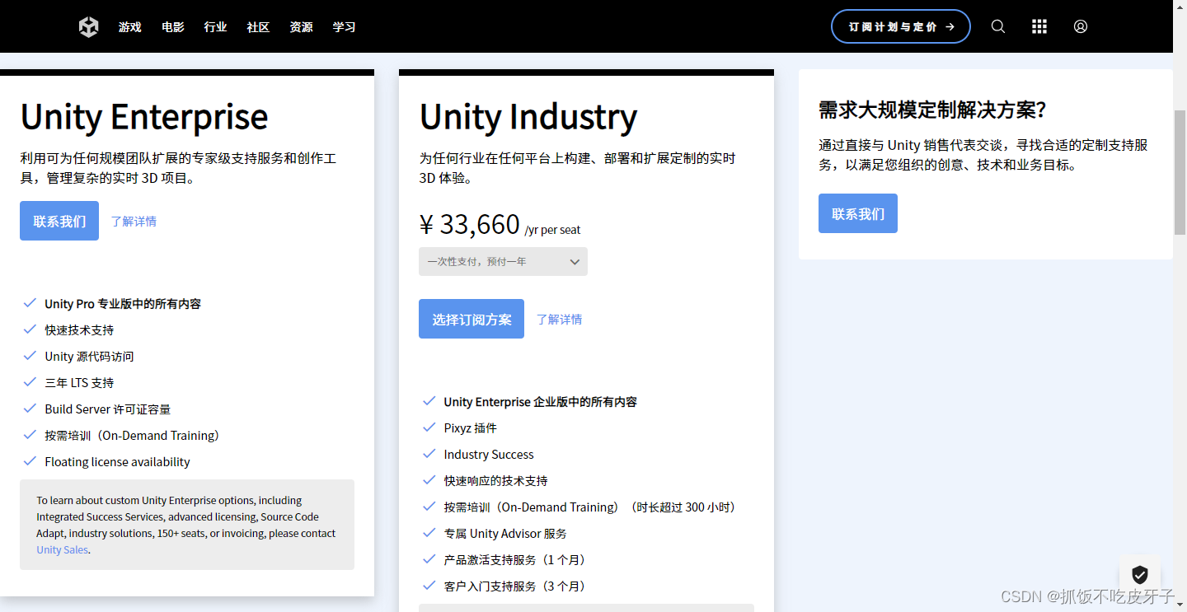Click 联系我们 under Unity Enterprise
Screen dimensions: 1187x612
tap(59, 221)
